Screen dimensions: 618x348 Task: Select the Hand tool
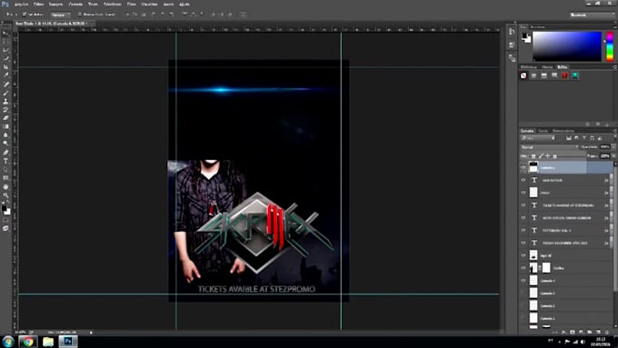[x=5, y=186]
